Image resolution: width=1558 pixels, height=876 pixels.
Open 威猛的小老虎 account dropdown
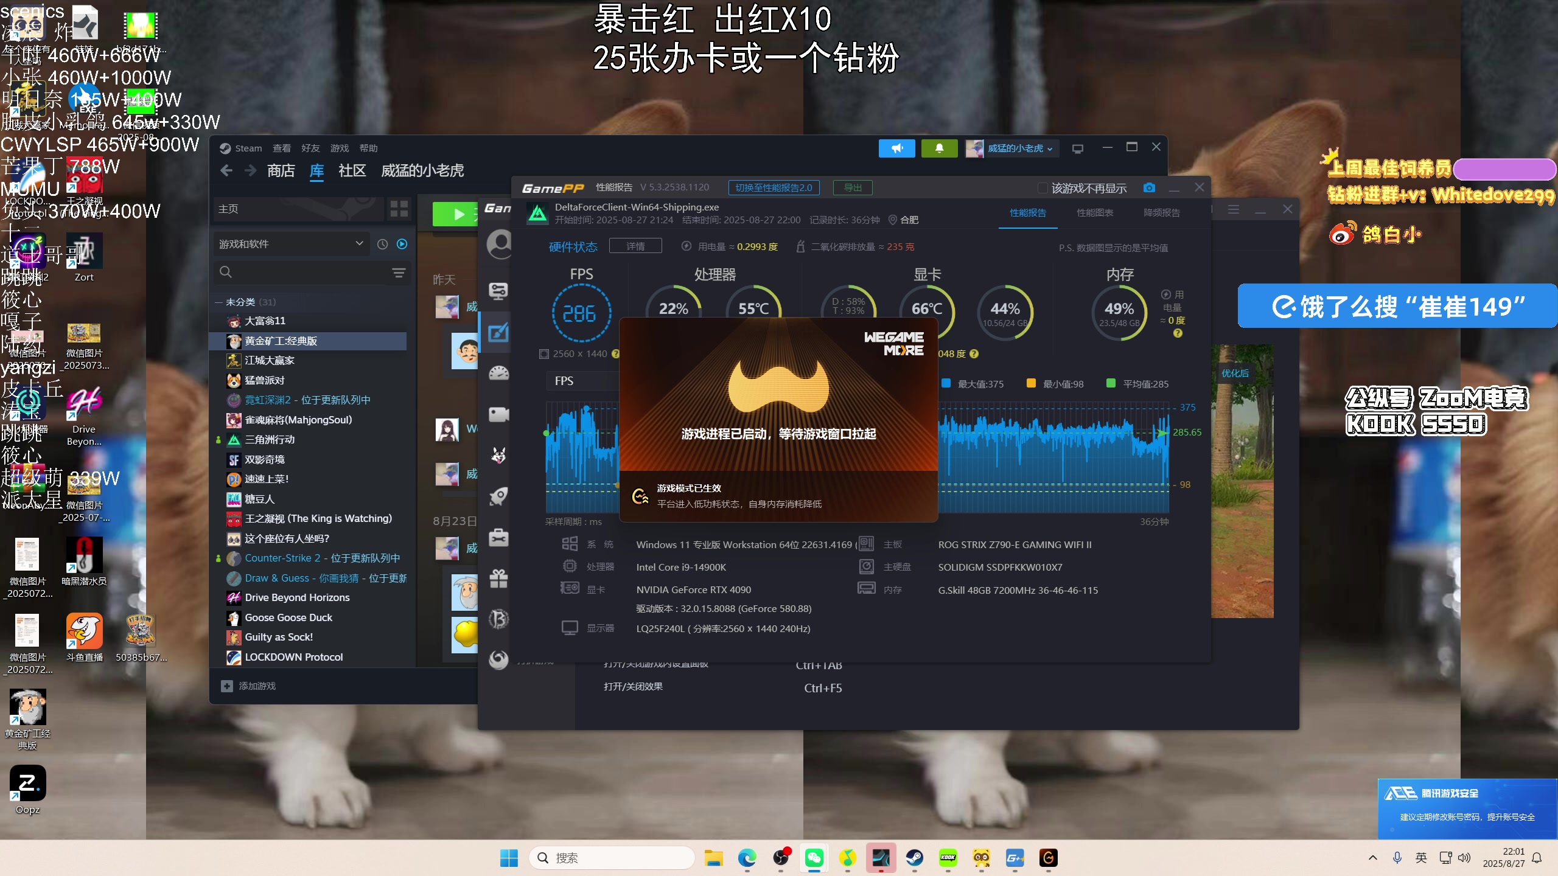pos(1012,148)
